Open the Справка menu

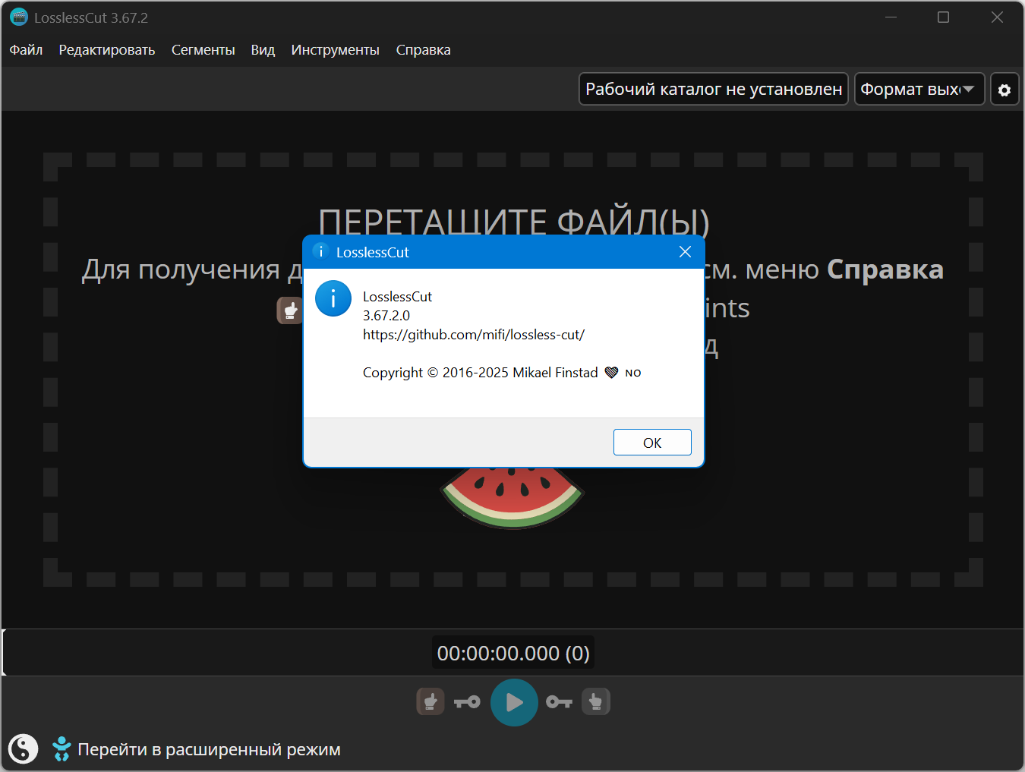[423, 50]
